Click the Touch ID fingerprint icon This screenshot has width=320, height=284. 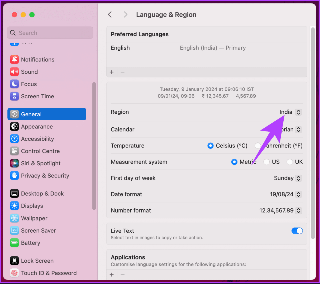(x=15, y=273)
